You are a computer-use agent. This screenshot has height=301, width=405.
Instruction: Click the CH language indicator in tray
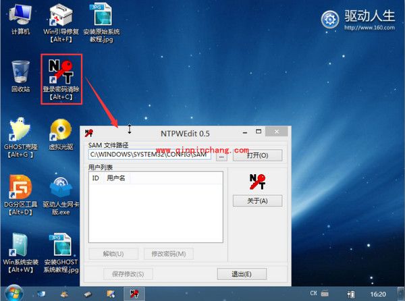pos(313,294)
